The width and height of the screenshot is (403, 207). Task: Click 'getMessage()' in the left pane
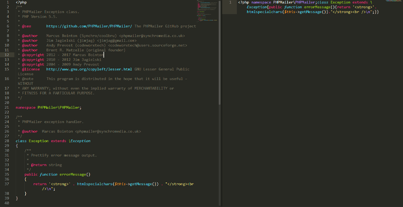pos(143,184)
